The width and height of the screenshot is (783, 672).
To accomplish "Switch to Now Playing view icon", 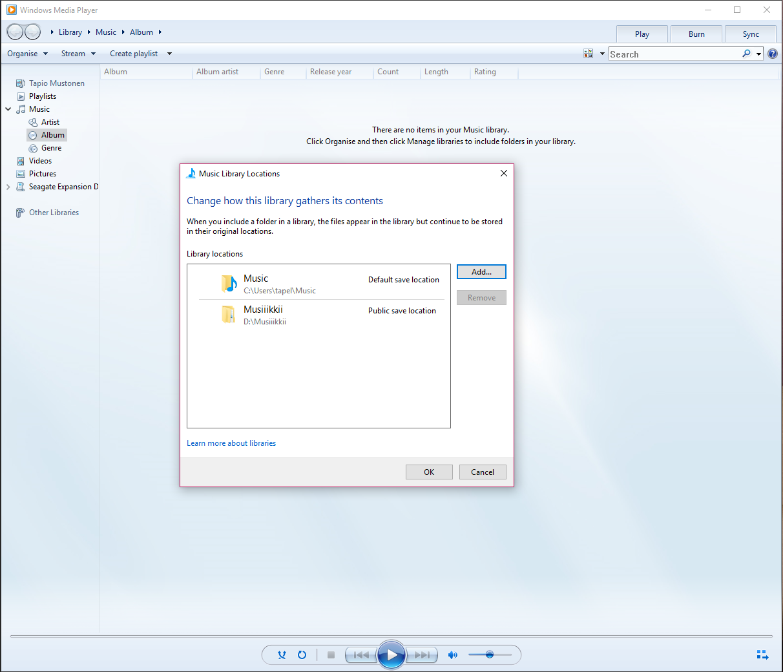I will click(x=762, y=655).
